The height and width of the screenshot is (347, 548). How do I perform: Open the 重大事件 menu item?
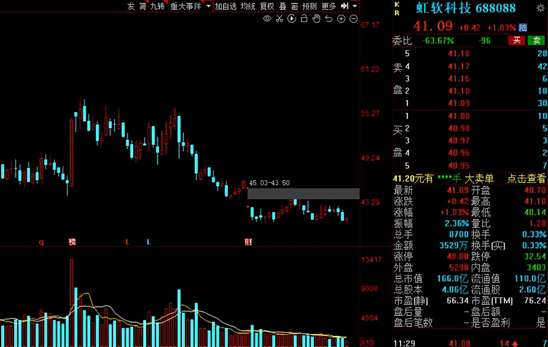186,6
